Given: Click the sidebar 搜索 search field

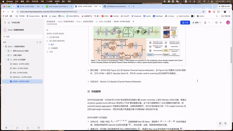Looking at the screenshot, I should [x=23, y=36].
